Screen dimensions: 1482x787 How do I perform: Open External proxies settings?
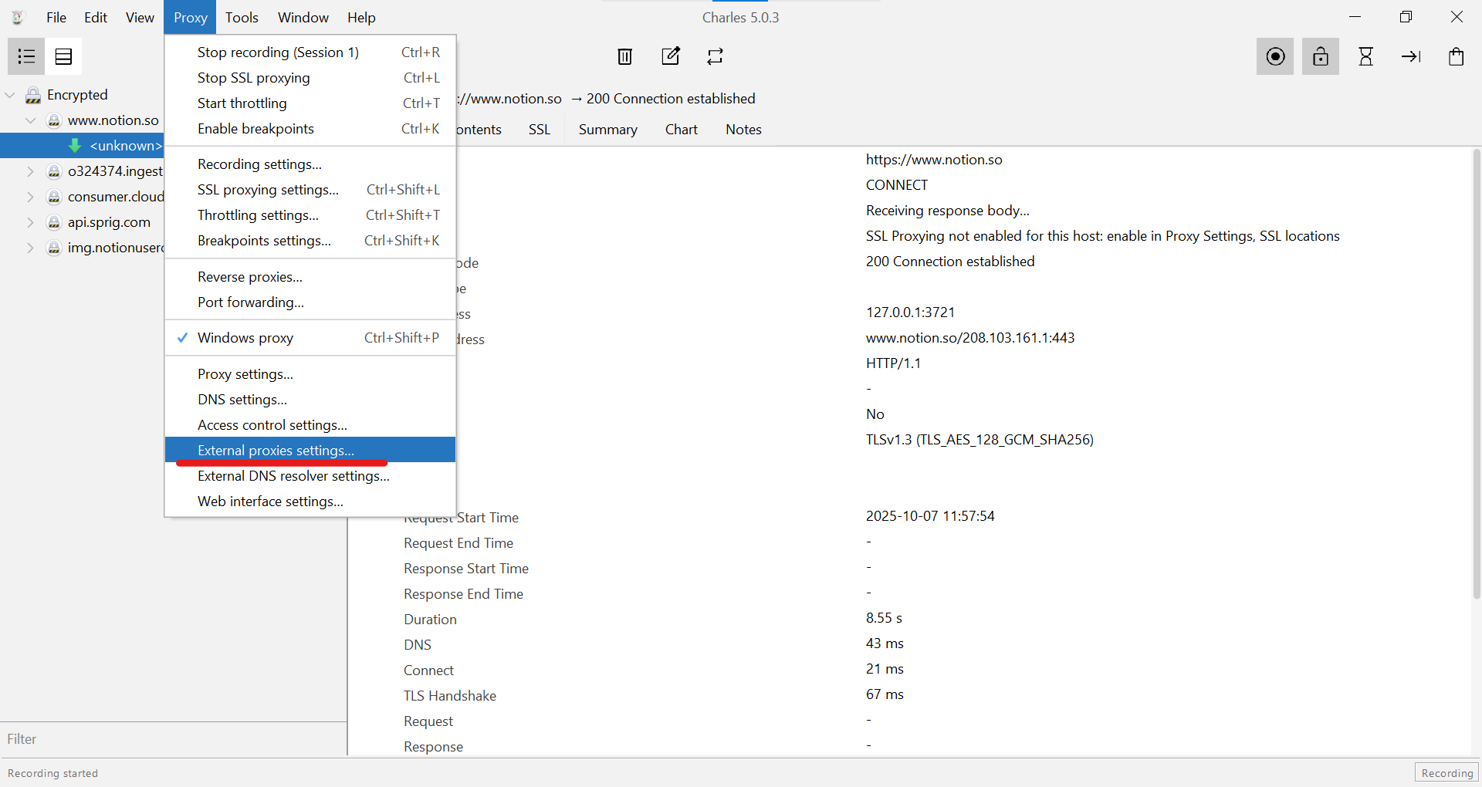point(276,451)
